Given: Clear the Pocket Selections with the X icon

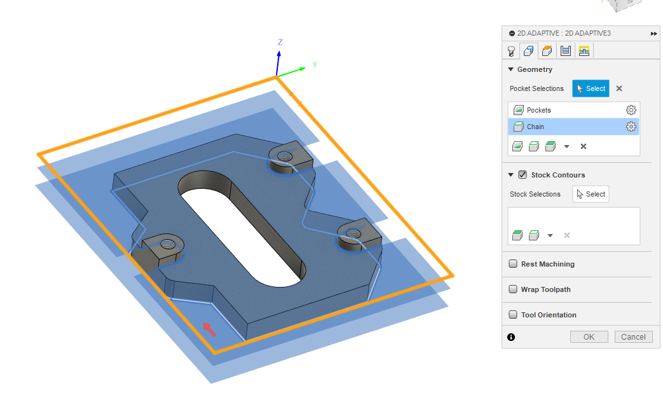Looking at the screenshot, I should coord(619,88).
